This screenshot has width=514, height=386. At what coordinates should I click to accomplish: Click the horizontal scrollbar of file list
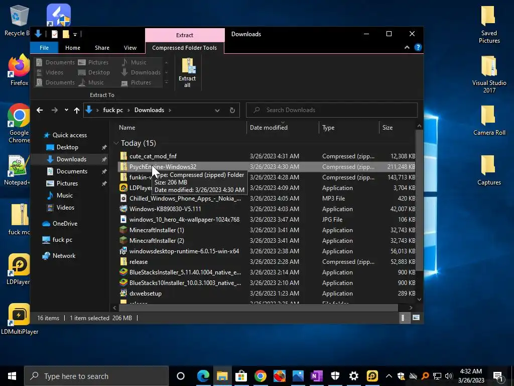(258, 308)
